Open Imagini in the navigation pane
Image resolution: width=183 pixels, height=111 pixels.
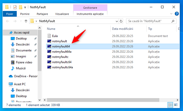(21, 56)
